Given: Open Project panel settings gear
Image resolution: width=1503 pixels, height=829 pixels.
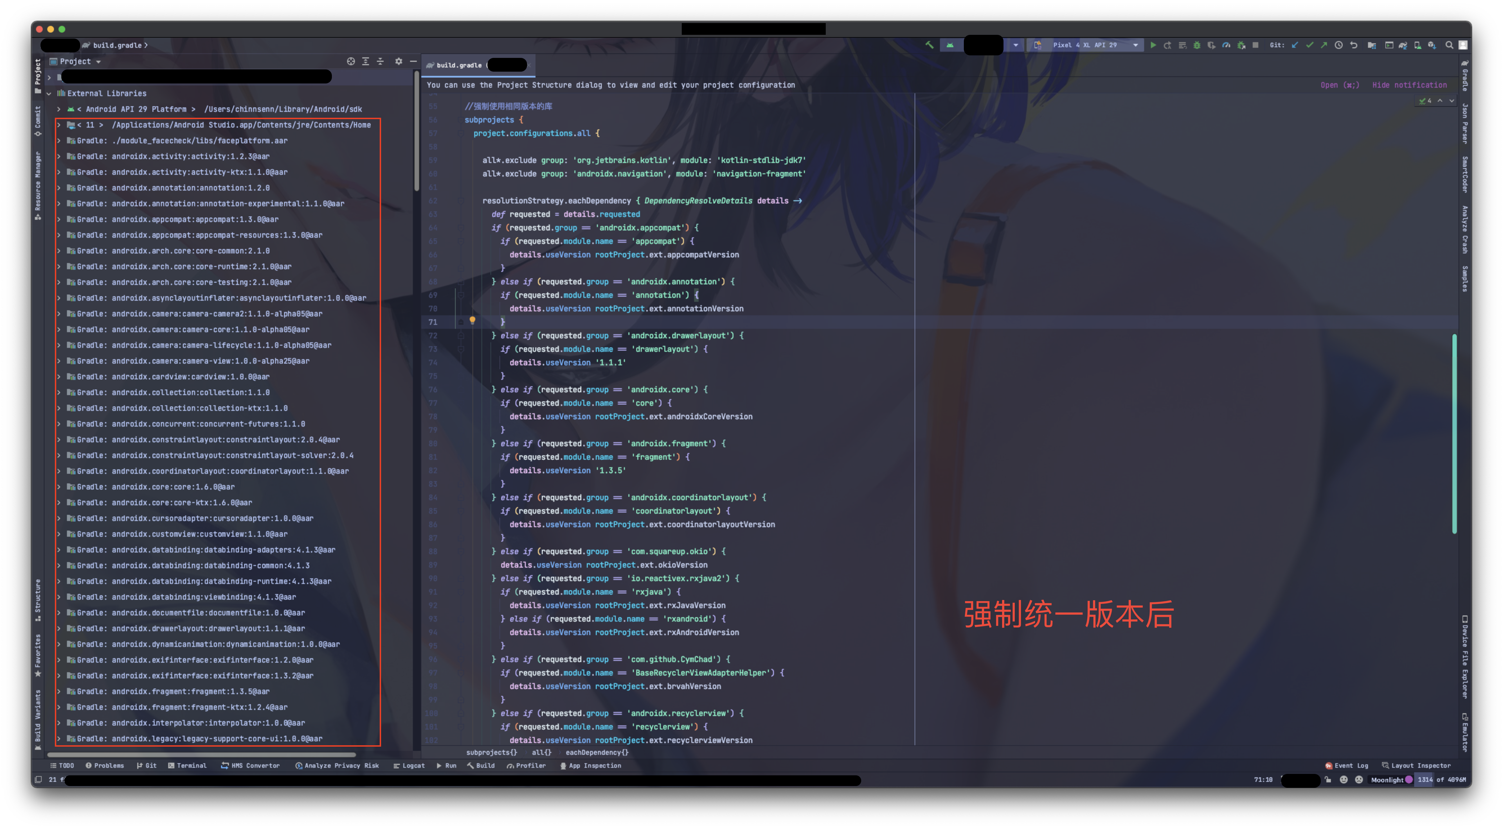Looking at the screenshot, I should click(399, 61).
